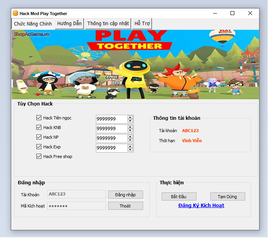Click the Hack NP amount field
Viewport: 268px width, 238px height.
tap(112, 138)
